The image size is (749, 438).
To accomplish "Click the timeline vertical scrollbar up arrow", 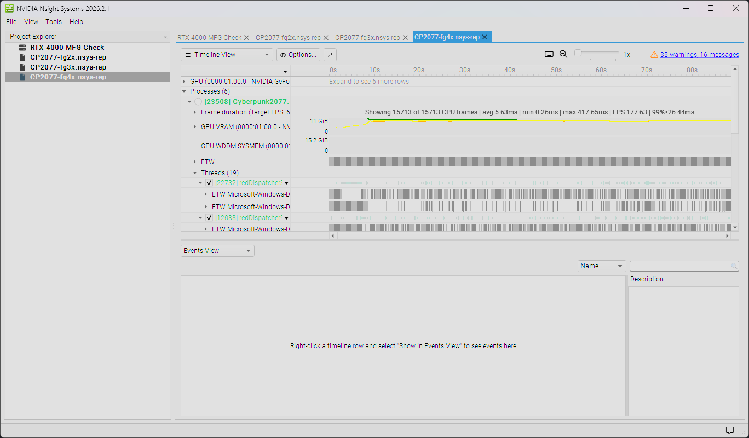I will pyautogui.click(x=735, y=69).
